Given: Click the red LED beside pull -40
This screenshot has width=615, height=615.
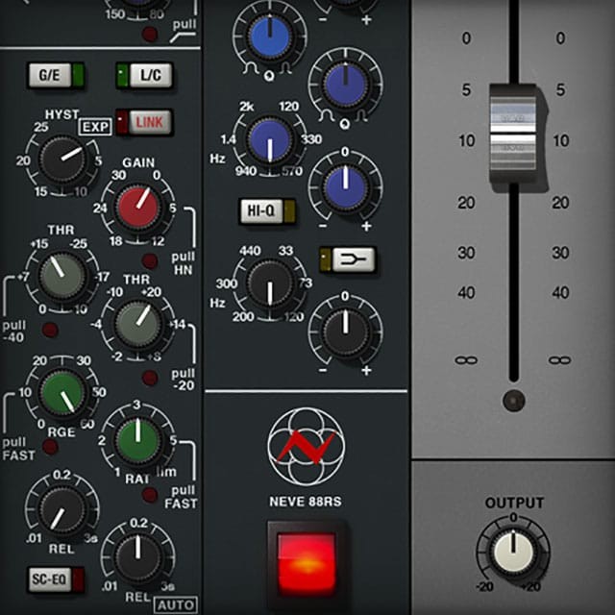Looking at the screenshot, I should [x=50, y=331].
